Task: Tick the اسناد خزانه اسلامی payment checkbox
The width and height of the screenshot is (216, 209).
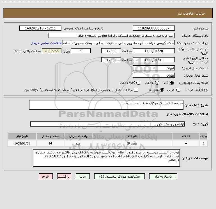Action: coord(136,90)
